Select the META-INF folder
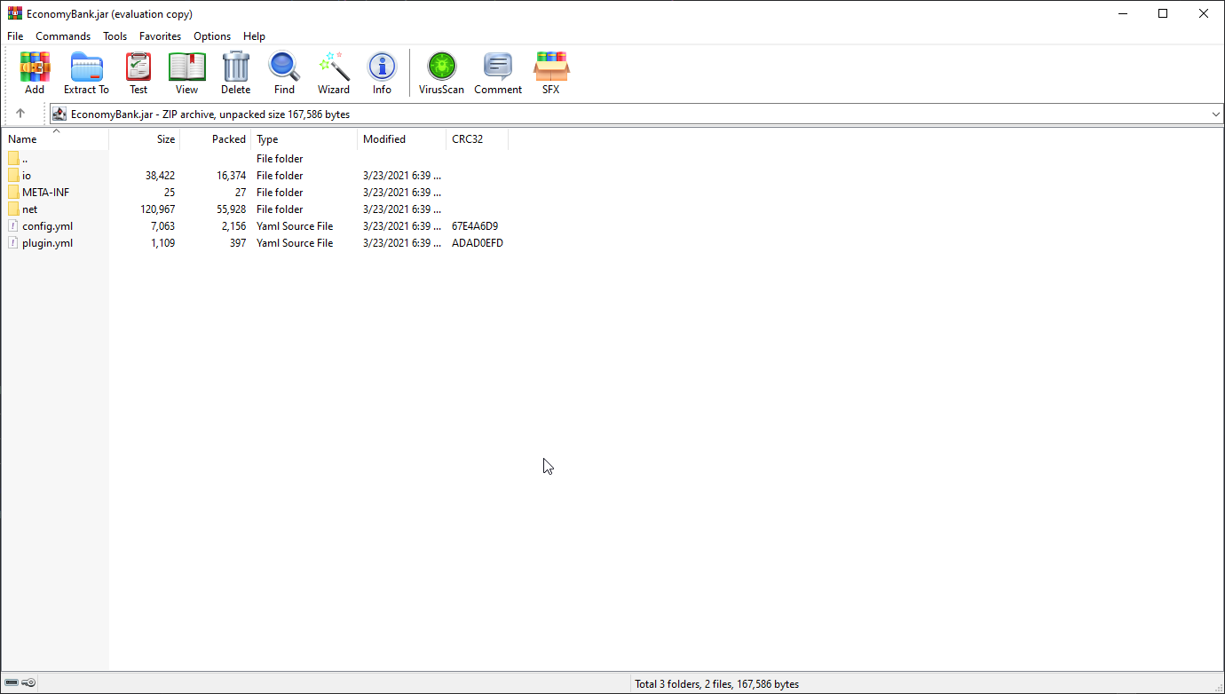 [x=45, y=193]
